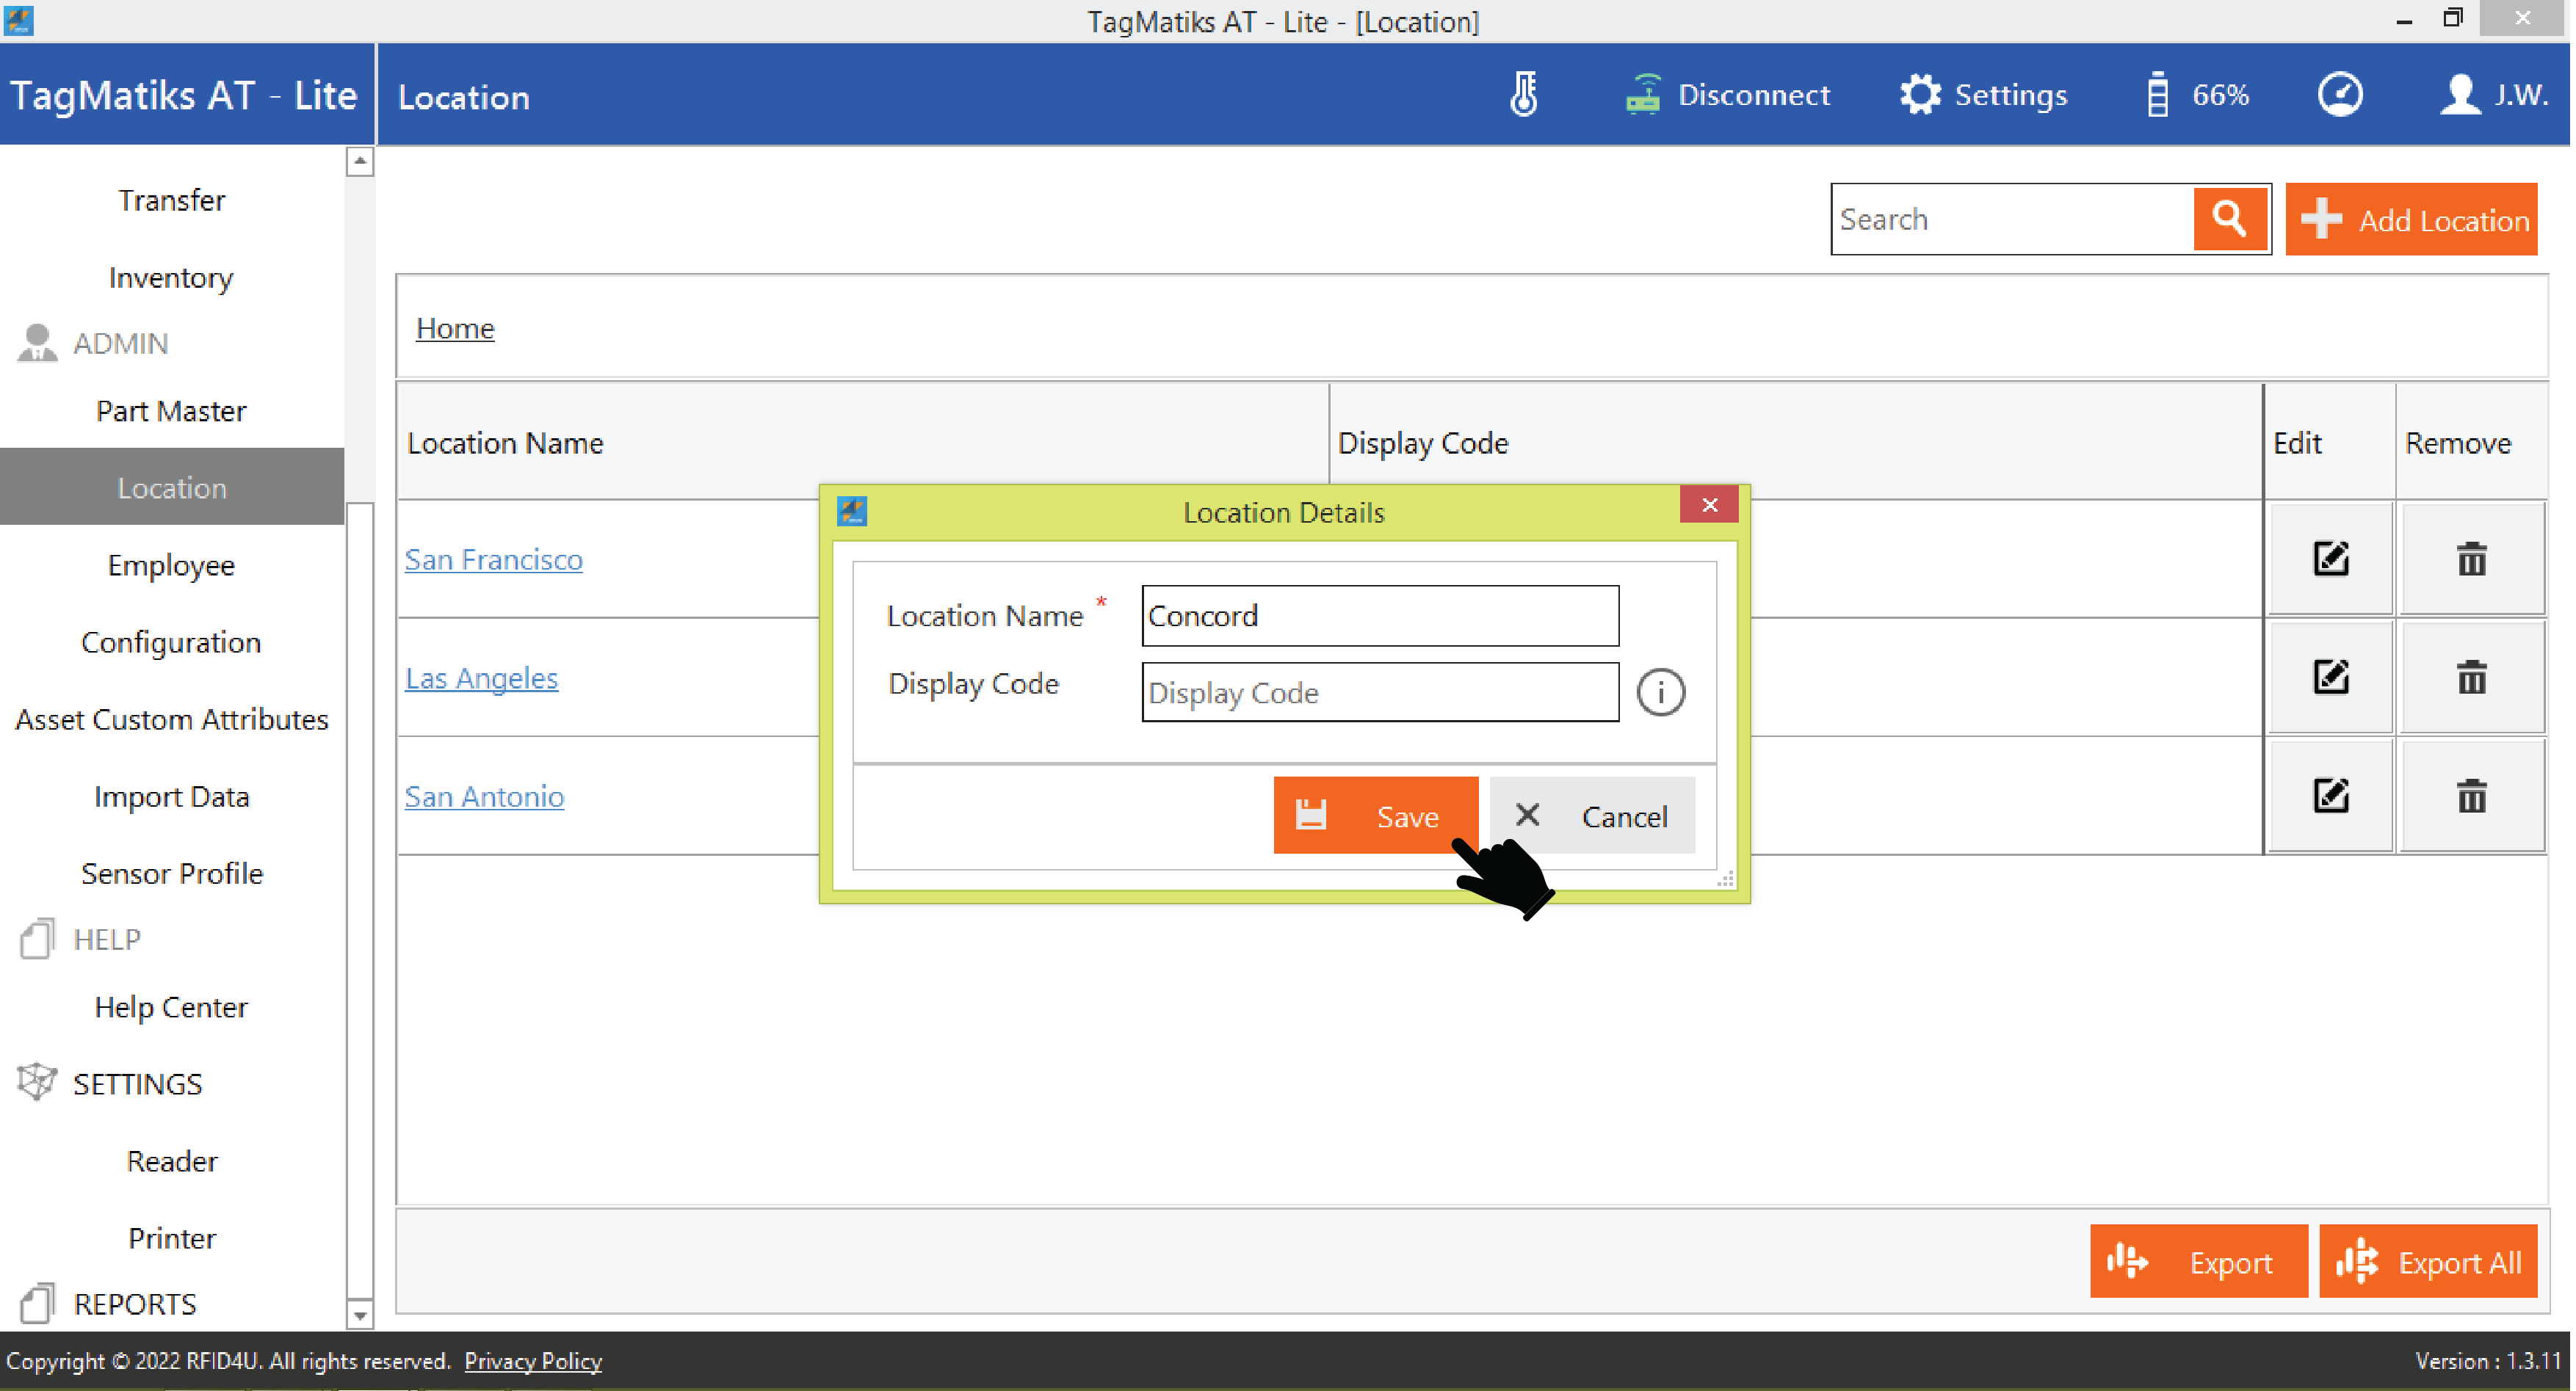The height and width of the screenshot is (1391, 2576).
Task: Click Disconnect reader in header
Action: click(x=1728, y=95)
